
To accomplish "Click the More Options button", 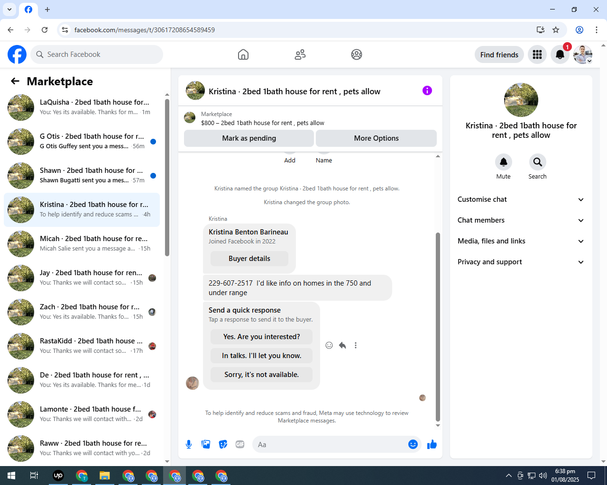I will (376, 138).
